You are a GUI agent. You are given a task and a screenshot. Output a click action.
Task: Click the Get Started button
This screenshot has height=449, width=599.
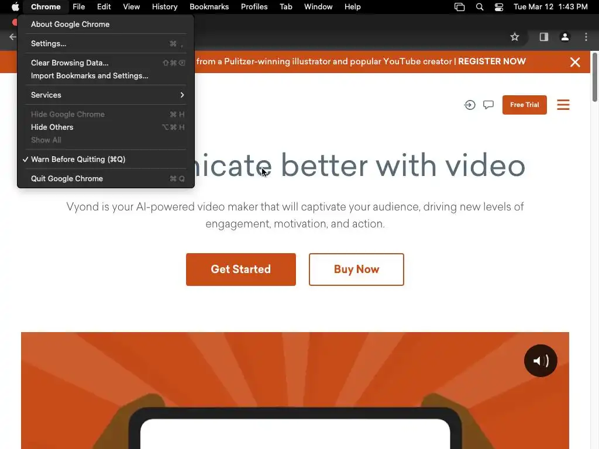click(x=240, y=269)
